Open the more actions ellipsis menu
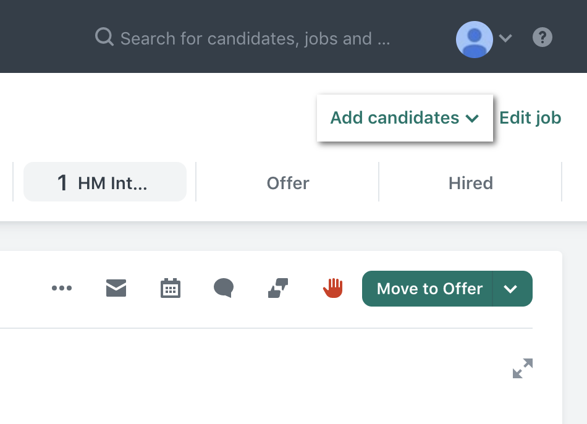The height and width of the screenshot is (424, 587). (62, 288)
